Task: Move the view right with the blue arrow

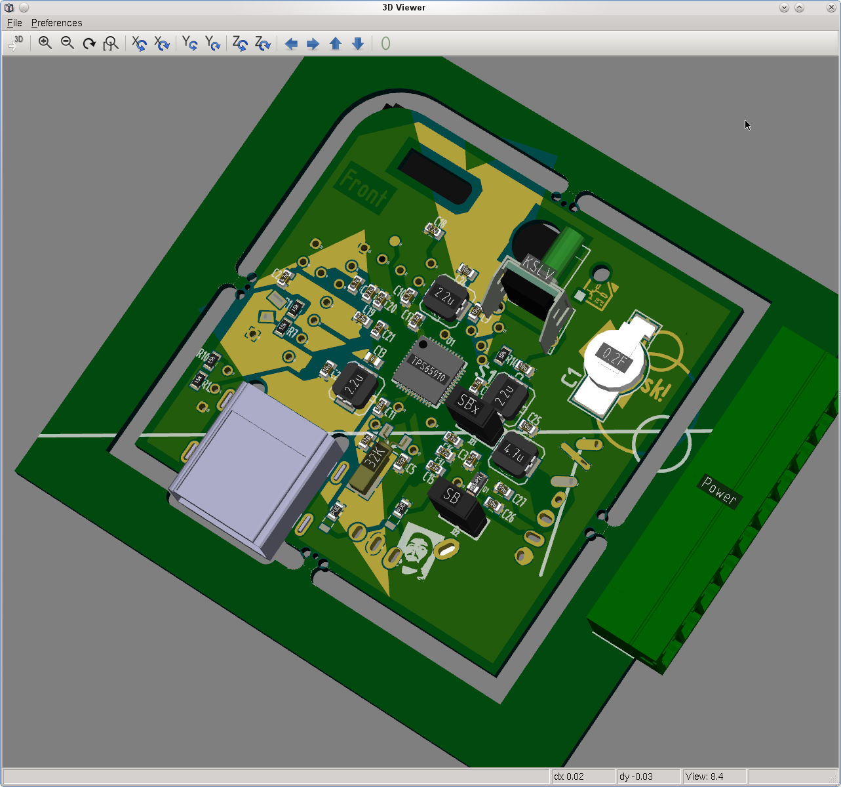Action: pyautogui.click(x=313, y=44)
